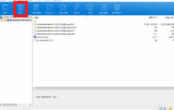Sort by the 압축 크기 column header
174x110 pixels.
click(153, 17)
